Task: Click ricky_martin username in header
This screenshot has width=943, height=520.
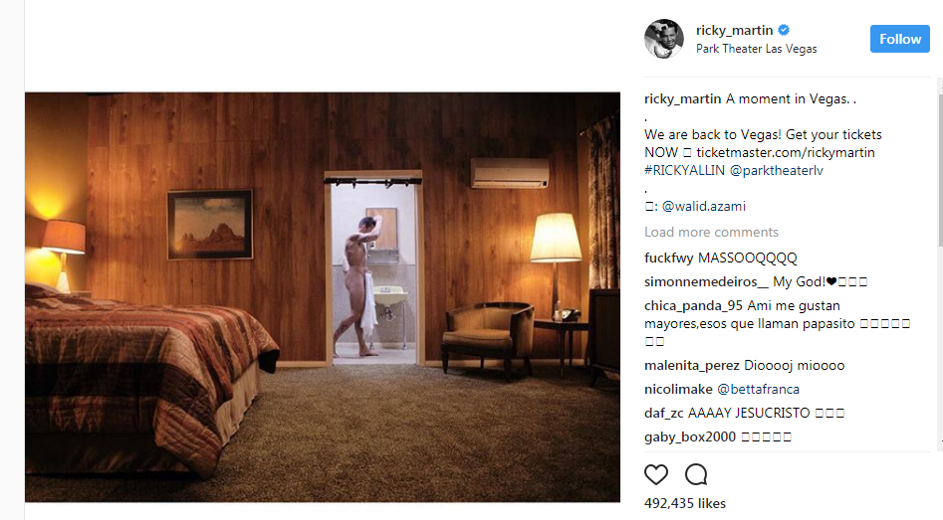Action: (734, 30)
